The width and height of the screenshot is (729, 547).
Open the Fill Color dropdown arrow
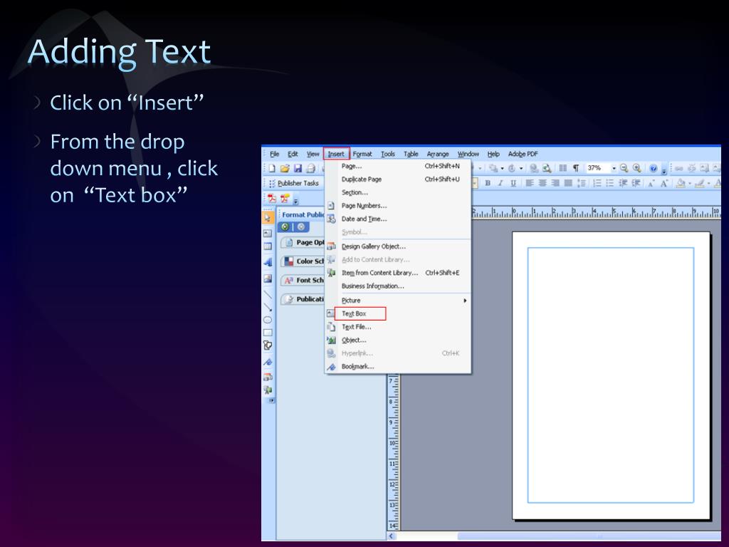pyautogui.click(x=689, y=184)
